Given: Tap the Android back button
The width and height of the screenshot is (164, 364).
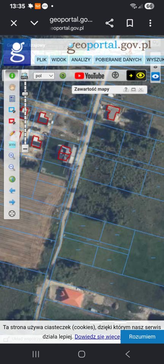Looking at the screenshot, I should tap(128, 354).
